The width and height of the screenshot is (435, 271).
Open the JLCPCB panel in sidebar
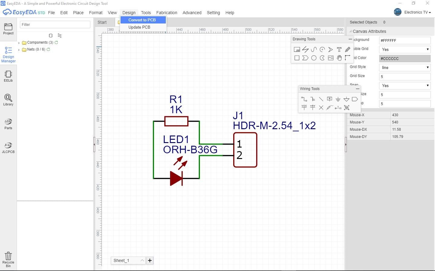point(8,147)
